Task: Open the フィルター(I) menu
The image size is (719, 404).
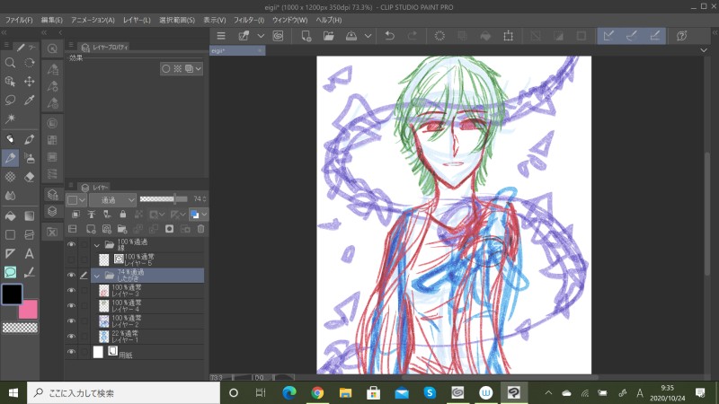Action: (x=249, y=19)
